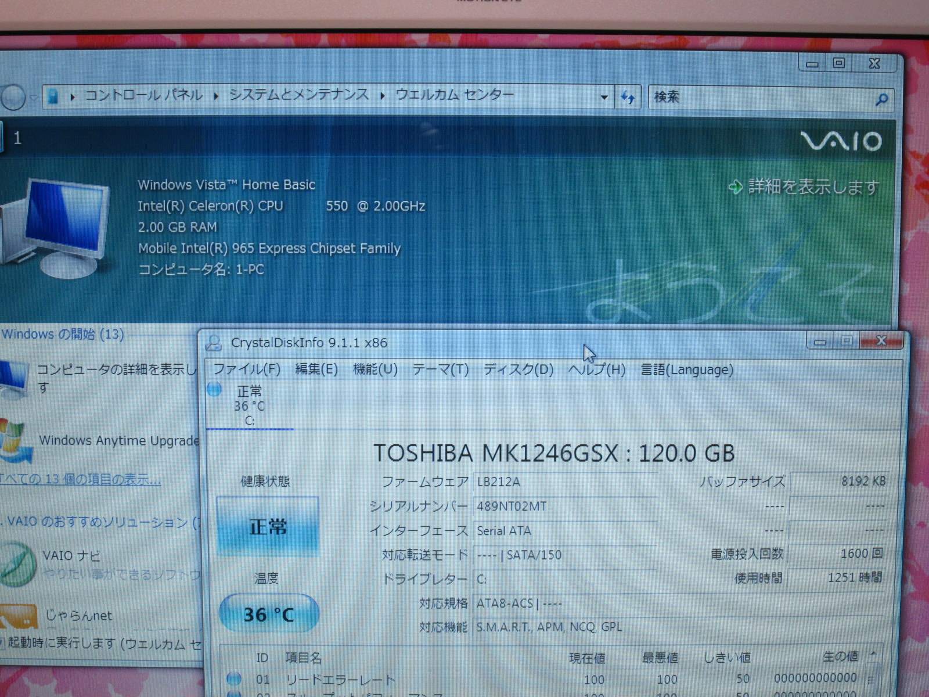Click the drive letter value C:

[x=565, y=579]
